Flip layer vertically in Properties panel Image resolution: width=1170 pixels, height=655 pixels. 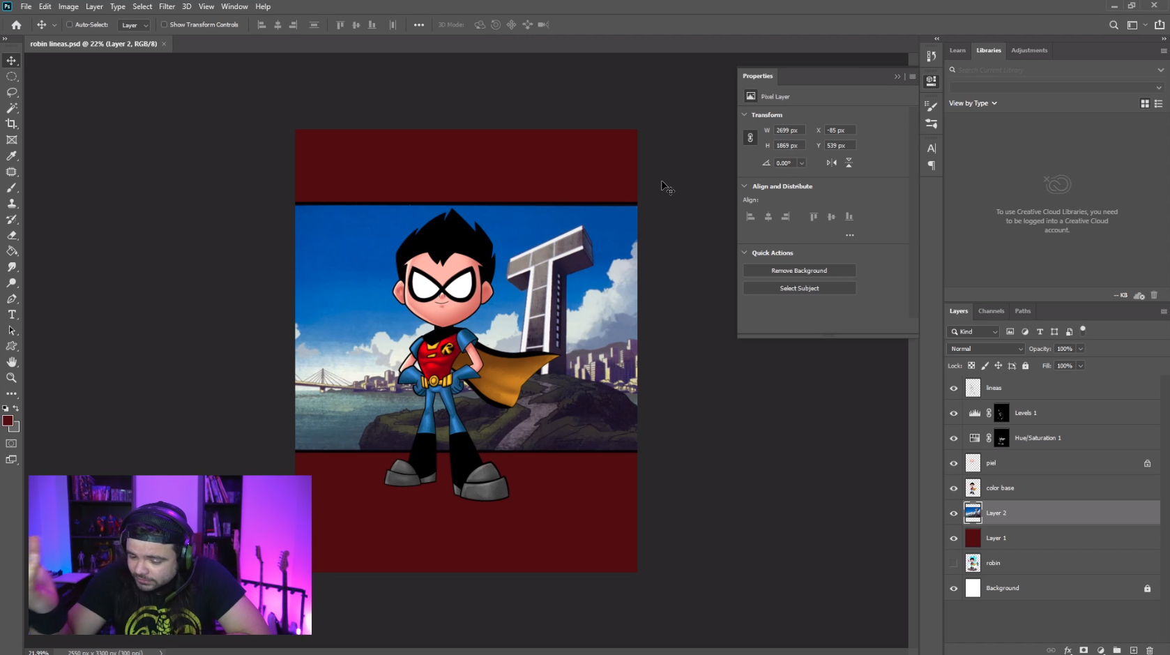849,163
